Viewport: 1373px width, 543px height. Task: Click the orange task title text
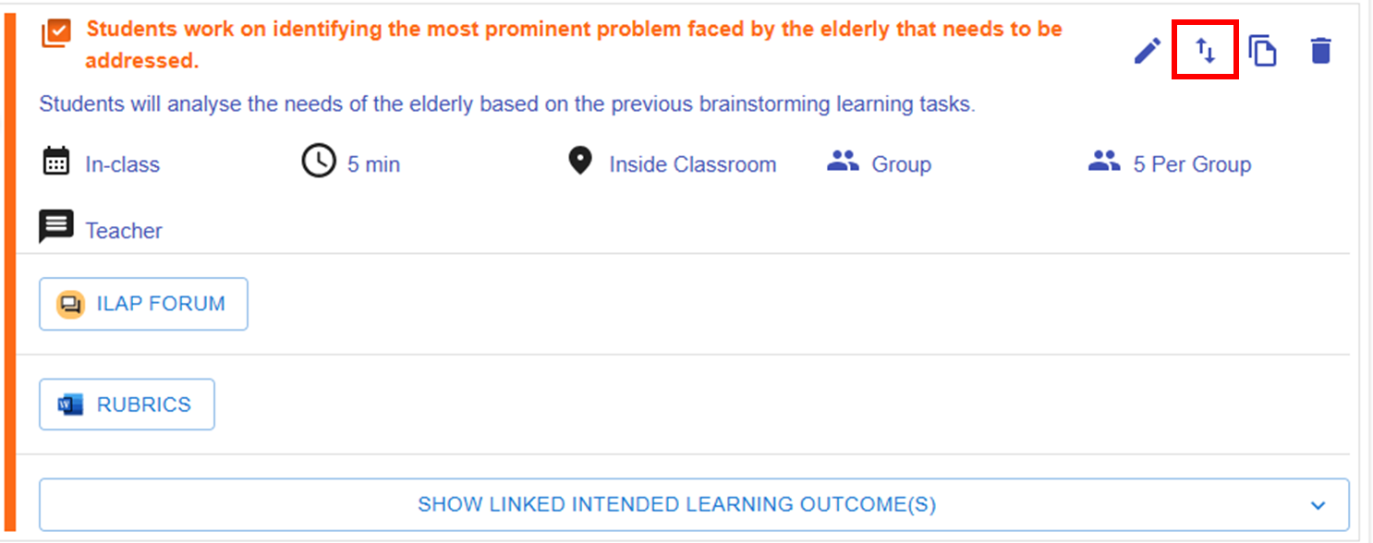coord(573,30)
